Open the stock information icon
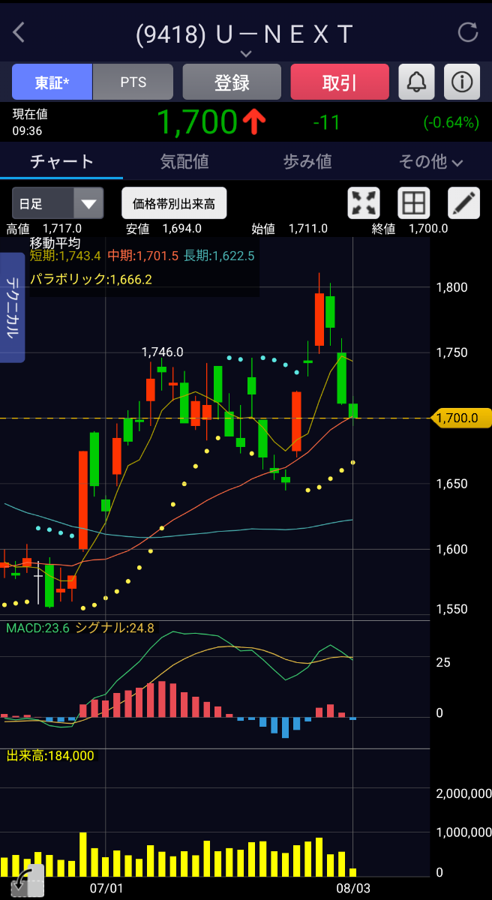 (x=462, y=82)
